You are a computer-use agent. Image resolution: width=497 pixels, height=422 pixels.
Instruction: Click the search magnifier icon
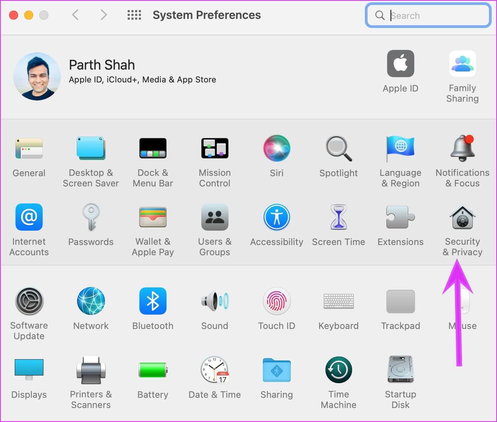point(380,15)
